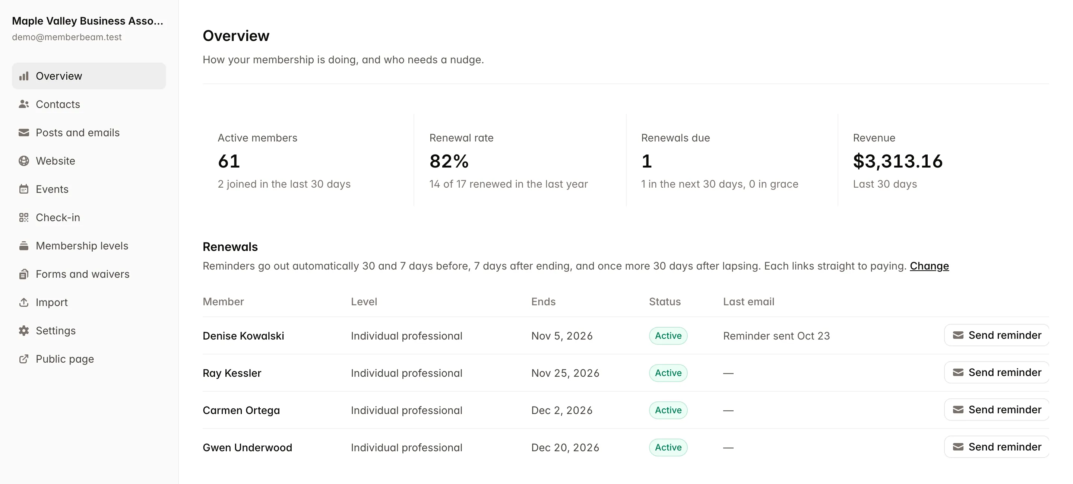Click envelope icon in Gwen Underwood's reminder button
Screen dimensions: 1073x484
pyautogui.click(x=958, y=447)
